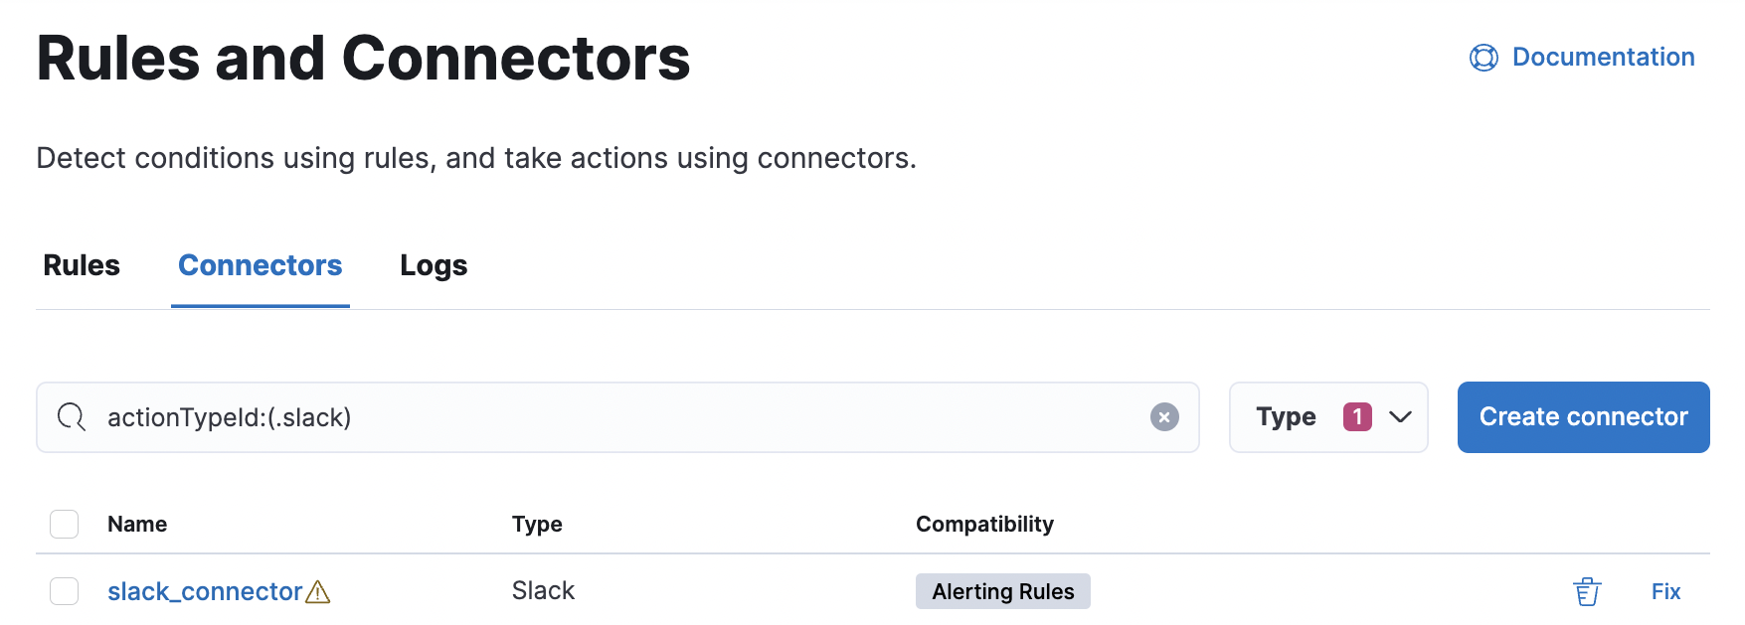Click the Alerting Rules compatibility badge
Image resolution: width=1745 pixels, height=625 pixels.
tap(1002, 590)
